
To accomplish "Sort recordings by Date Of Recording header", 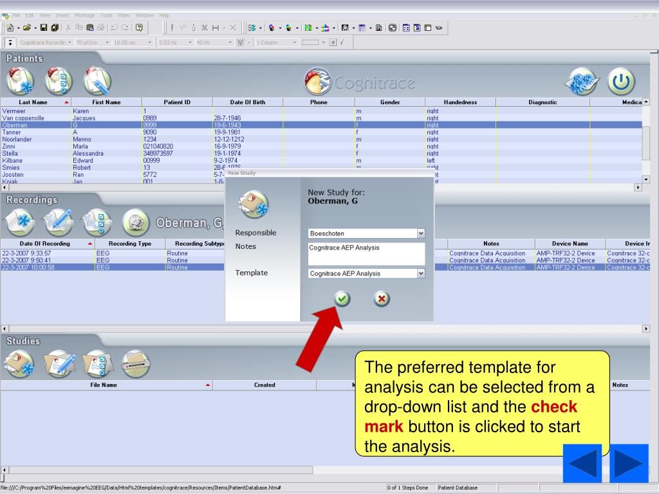I will 48,244.
